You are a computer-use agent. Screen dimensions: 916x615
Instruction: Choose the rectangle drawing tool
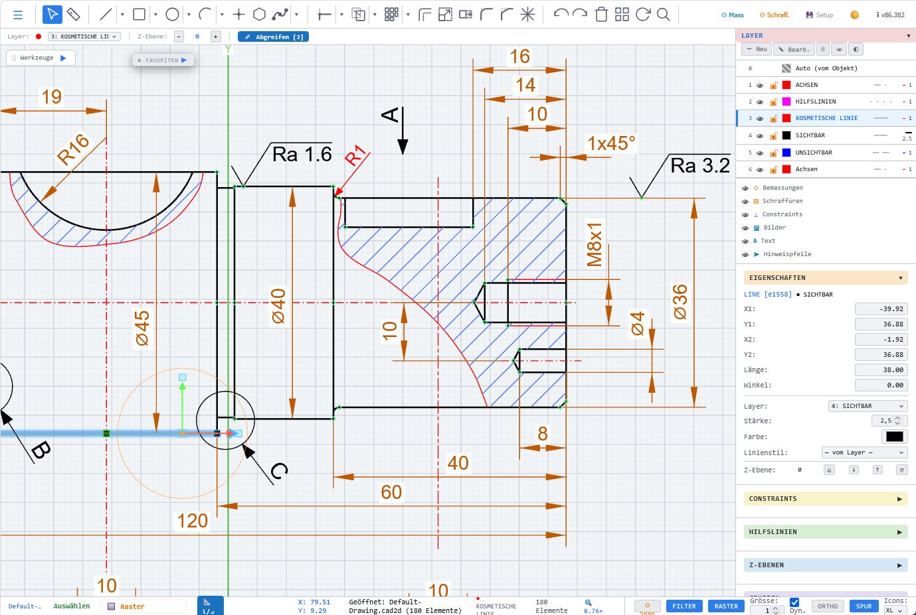139,15
